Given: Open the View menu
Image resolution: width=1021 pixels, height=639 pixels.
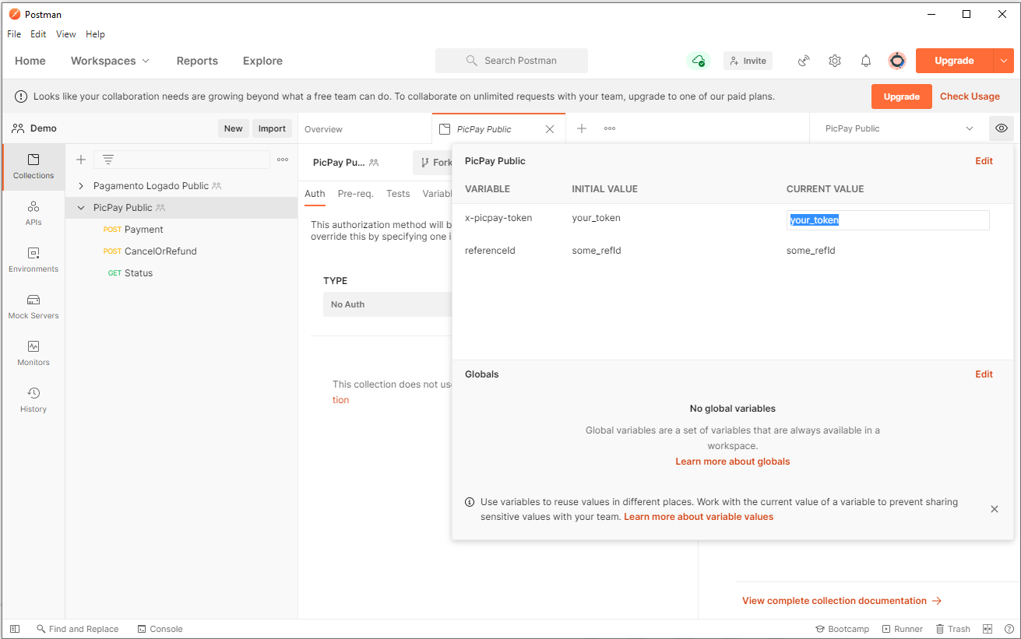Looking at the screenshot, I should [x=66, y=34].
